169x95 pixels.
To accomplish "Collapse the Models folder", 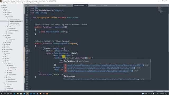I will point(4,35).
